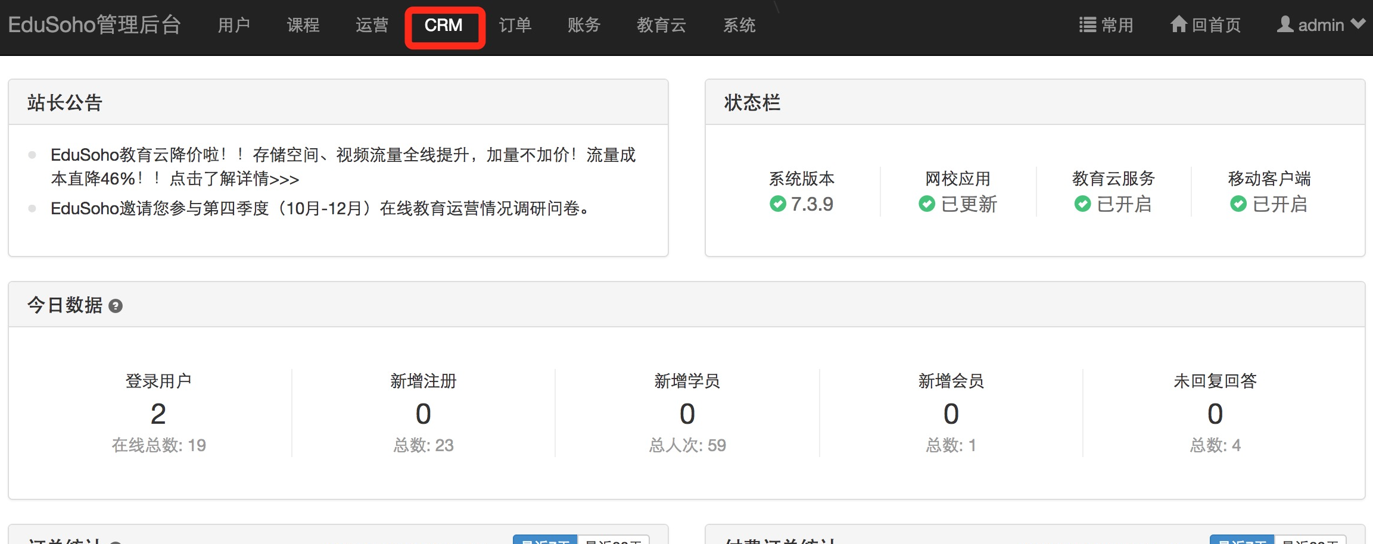The image size is (1373, 544).
Task: Click the green check next to 7.3.9
Action: click(x=777, y=204)
